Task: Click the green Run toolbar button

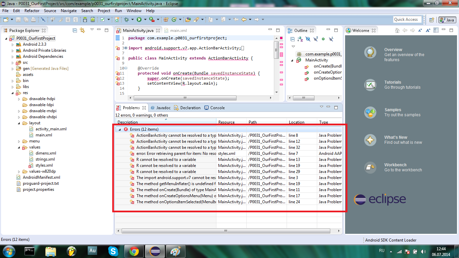Action: tap(139, 19)
